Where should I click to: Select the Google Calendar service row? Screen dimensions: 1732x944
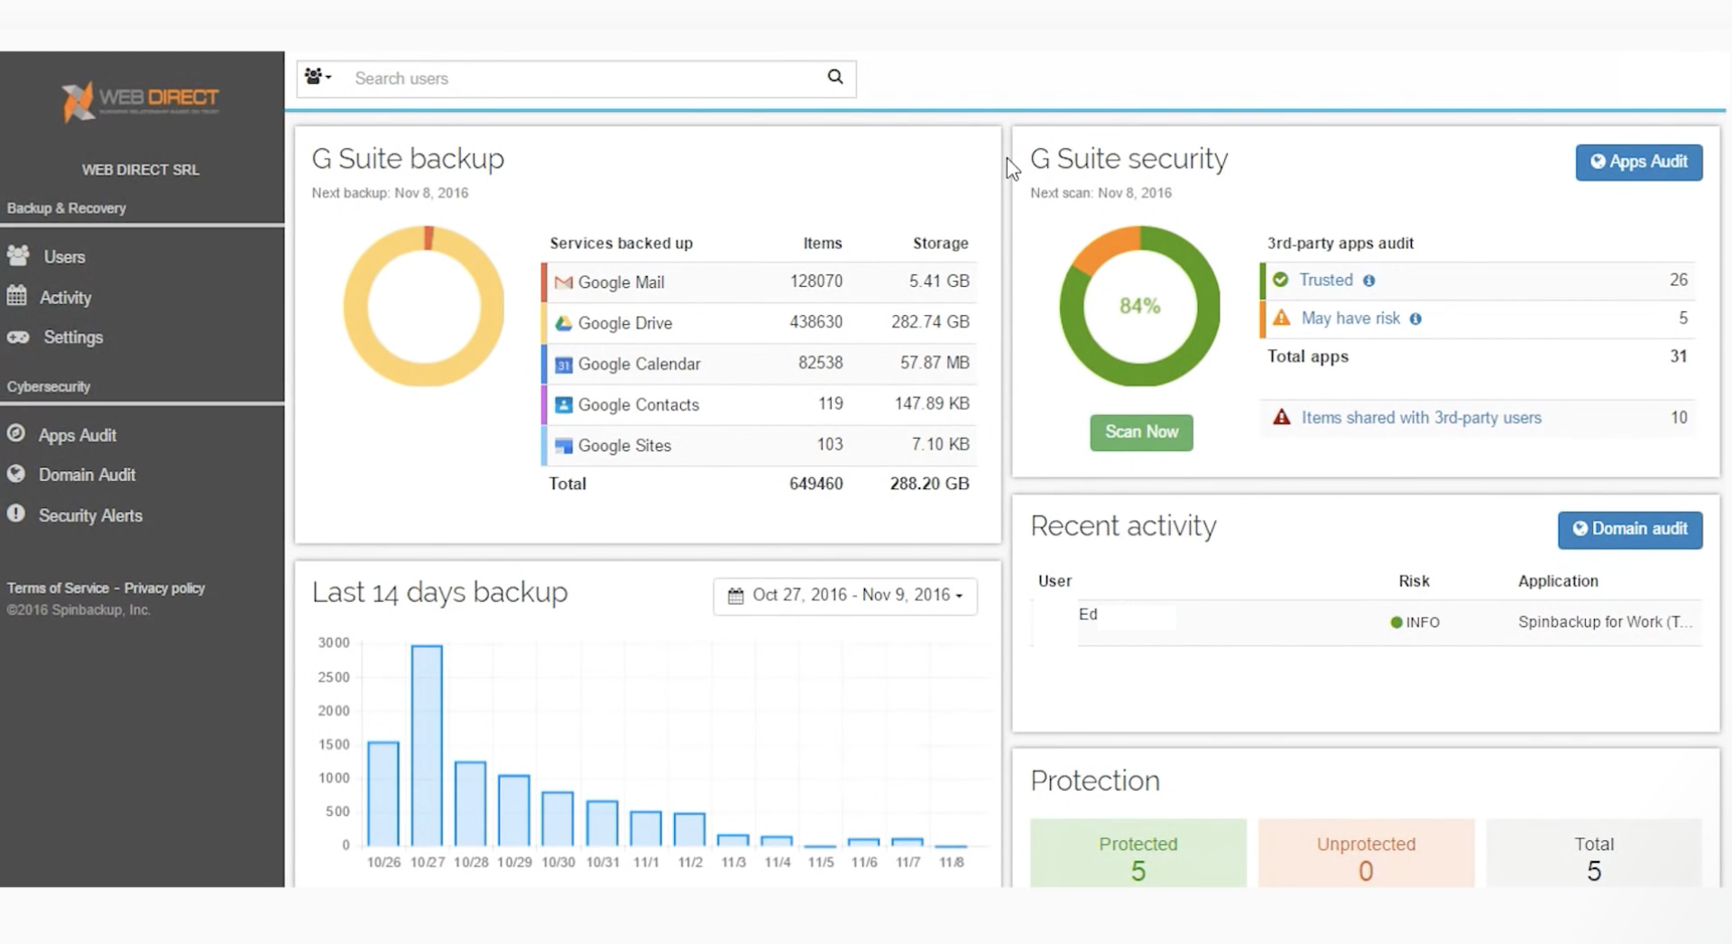click(759, 363)
